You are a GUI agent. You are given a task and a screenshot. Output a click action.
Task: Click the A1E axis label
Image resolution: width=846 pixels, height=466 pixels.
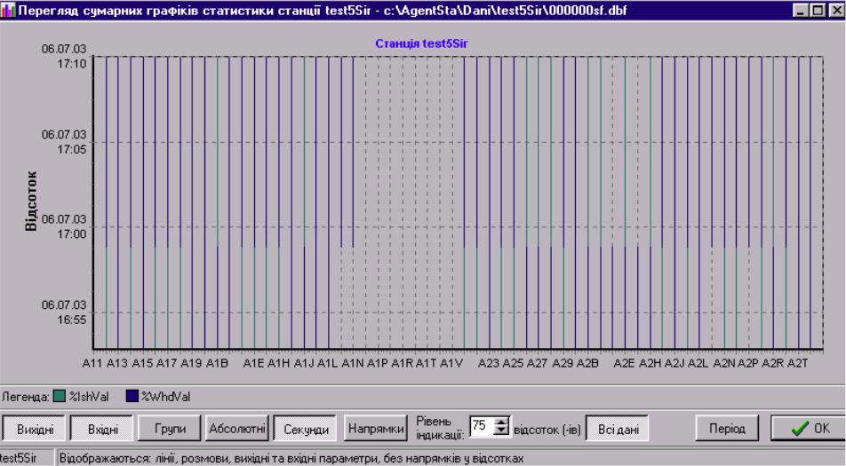tap(253, 363)
